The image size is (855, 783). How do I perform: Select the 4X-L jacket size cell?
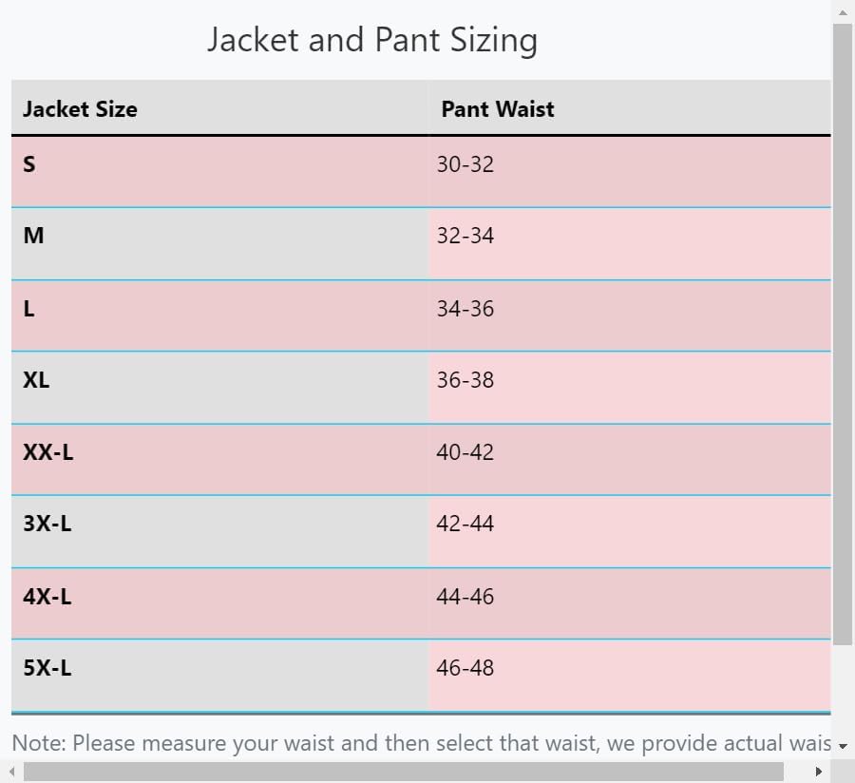click(x=219, y=603)
